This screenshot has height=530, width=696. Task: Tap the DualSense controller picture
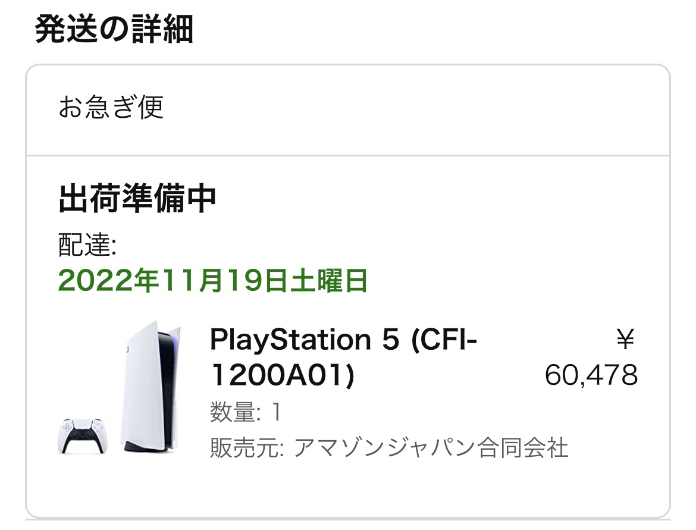[x=81, y=437]
